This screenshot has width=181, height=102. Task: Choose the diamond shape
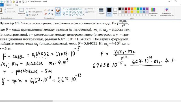point(67,12)
